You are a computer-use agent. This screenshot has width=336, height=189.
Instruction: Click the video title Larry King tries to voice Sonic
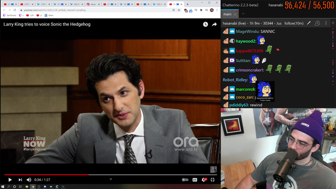[x=47, y=24]
